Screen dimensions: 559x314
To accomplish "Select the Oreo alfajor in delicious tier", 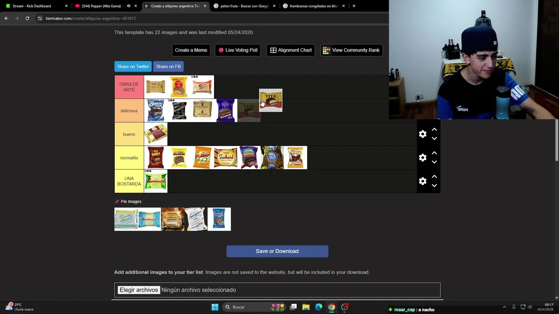I will point(155,111).
